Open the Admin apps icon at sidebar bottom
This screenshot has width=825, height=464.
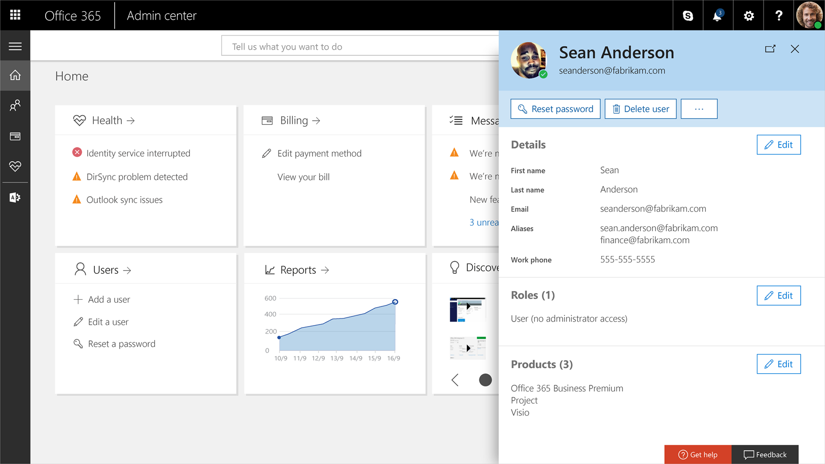[x=15, y=197]
